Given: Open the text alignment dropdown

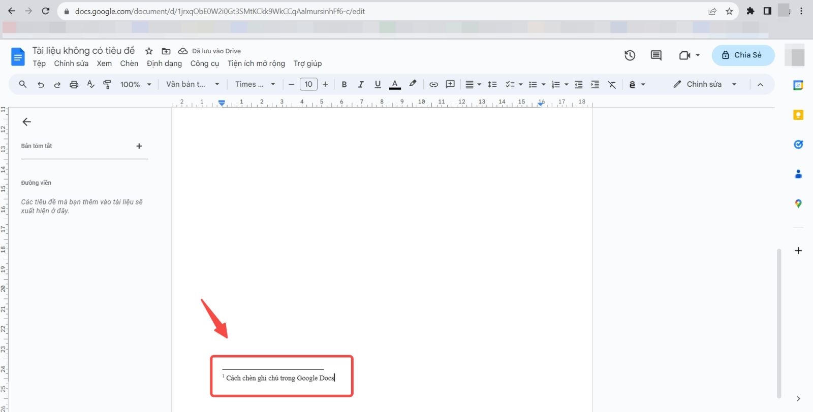Looking at the screenshot, I should (473, 84).
